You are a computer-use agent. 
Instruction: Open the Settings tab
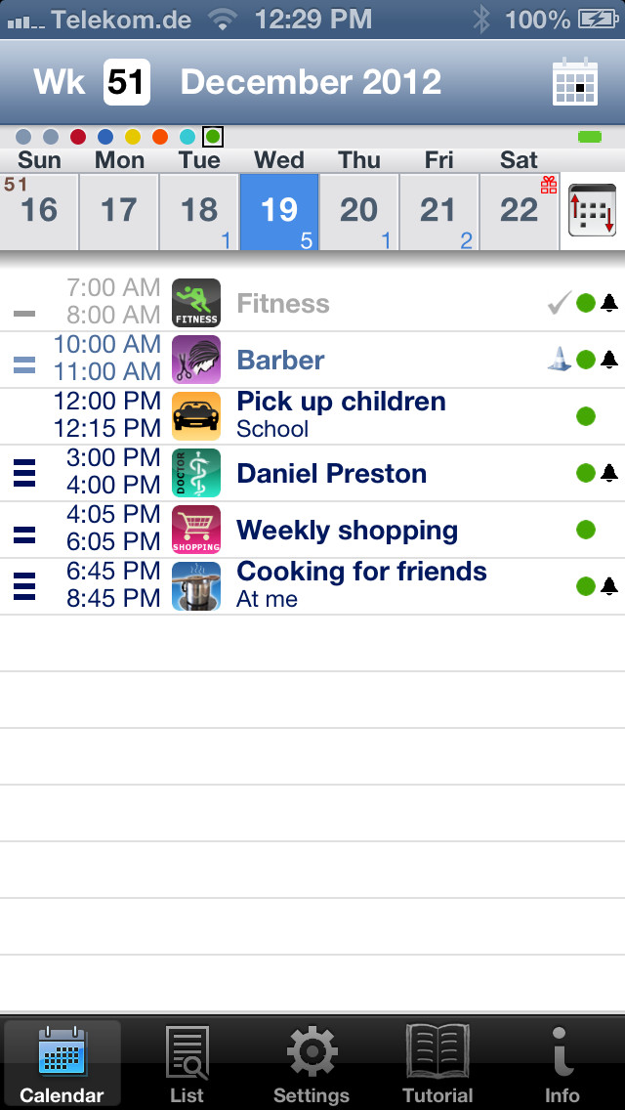pos(312,1064)
